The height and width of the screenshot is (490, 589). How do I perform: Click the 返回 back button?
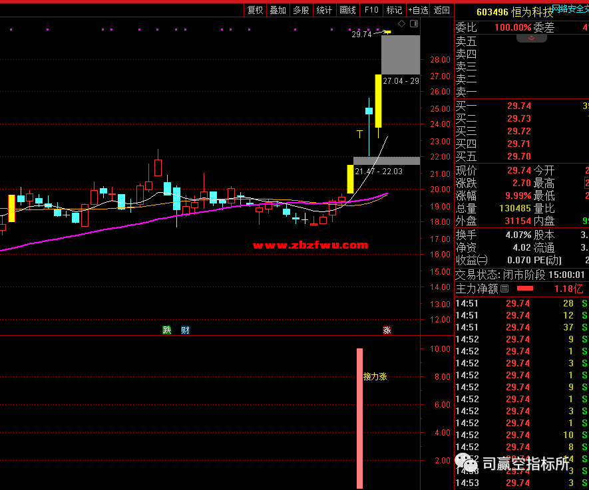pyautogui.click(x=441, y=10)
